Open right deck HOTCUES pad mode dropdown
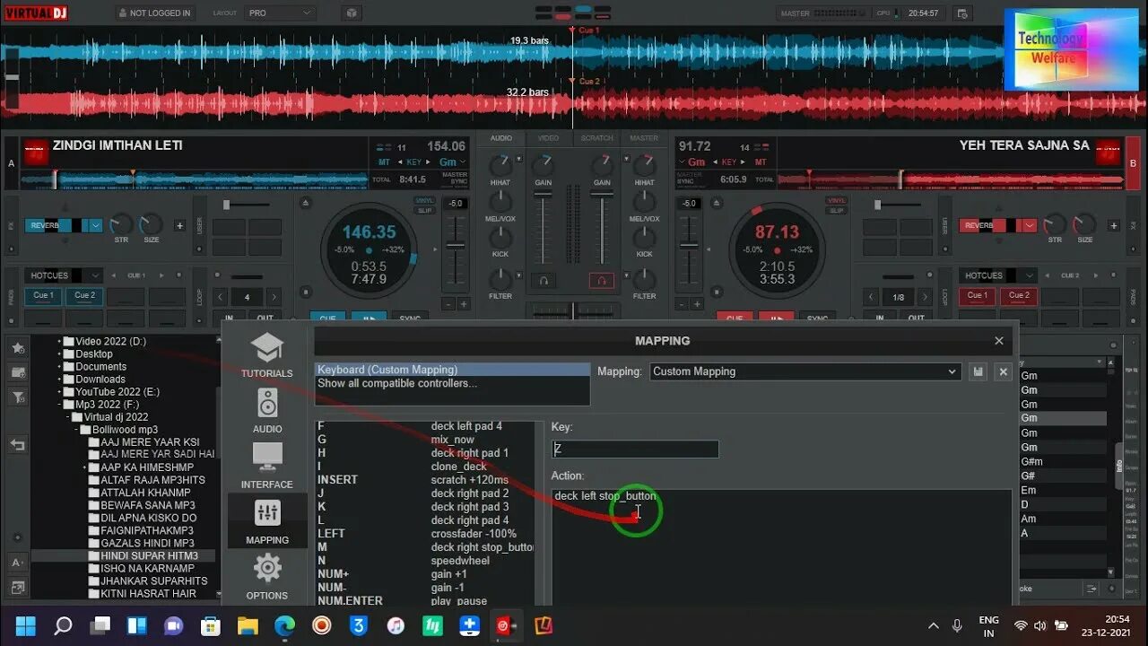1148x646 pixels. tap(998, 275)
